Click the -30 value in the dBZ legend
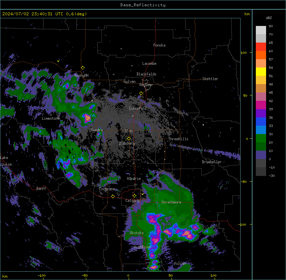 coord(272,176)
